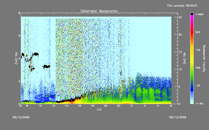Image resolution: width=209 pixels, height=130 pixels.
Task: Click the '16:' tick on the UTC axis
Action: (80, 106)
